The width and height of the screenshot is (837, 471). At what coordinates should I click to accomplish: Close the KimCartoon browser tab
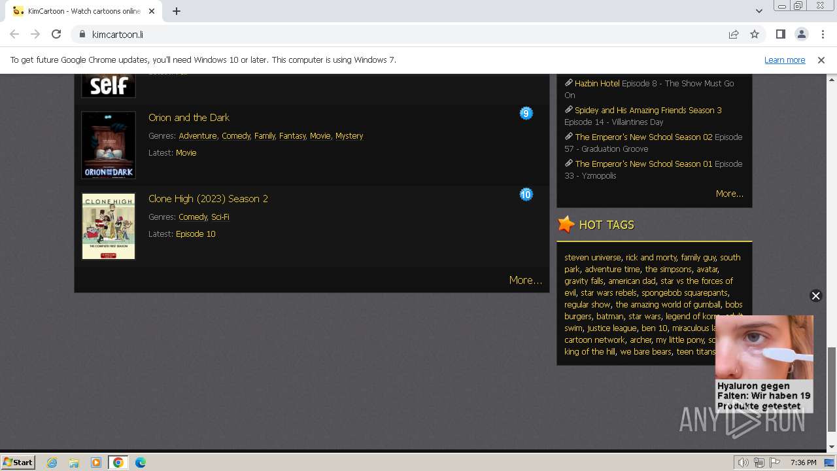(x=152, y=11)
